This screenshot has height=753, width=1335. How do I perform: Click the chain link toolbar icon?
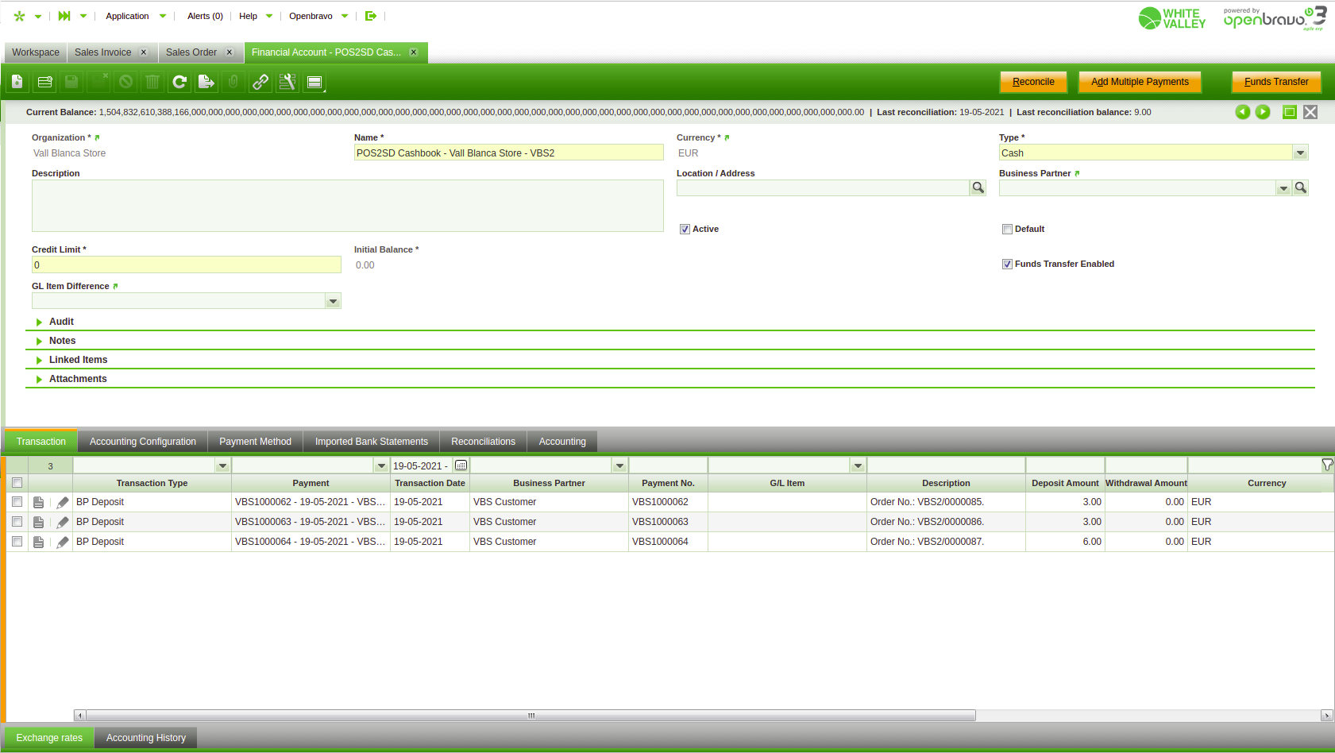pyautogui.click(x=260, y=82)
